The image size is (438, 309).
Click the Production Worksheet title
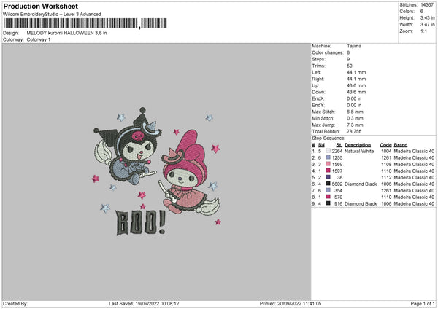point(40,6)
